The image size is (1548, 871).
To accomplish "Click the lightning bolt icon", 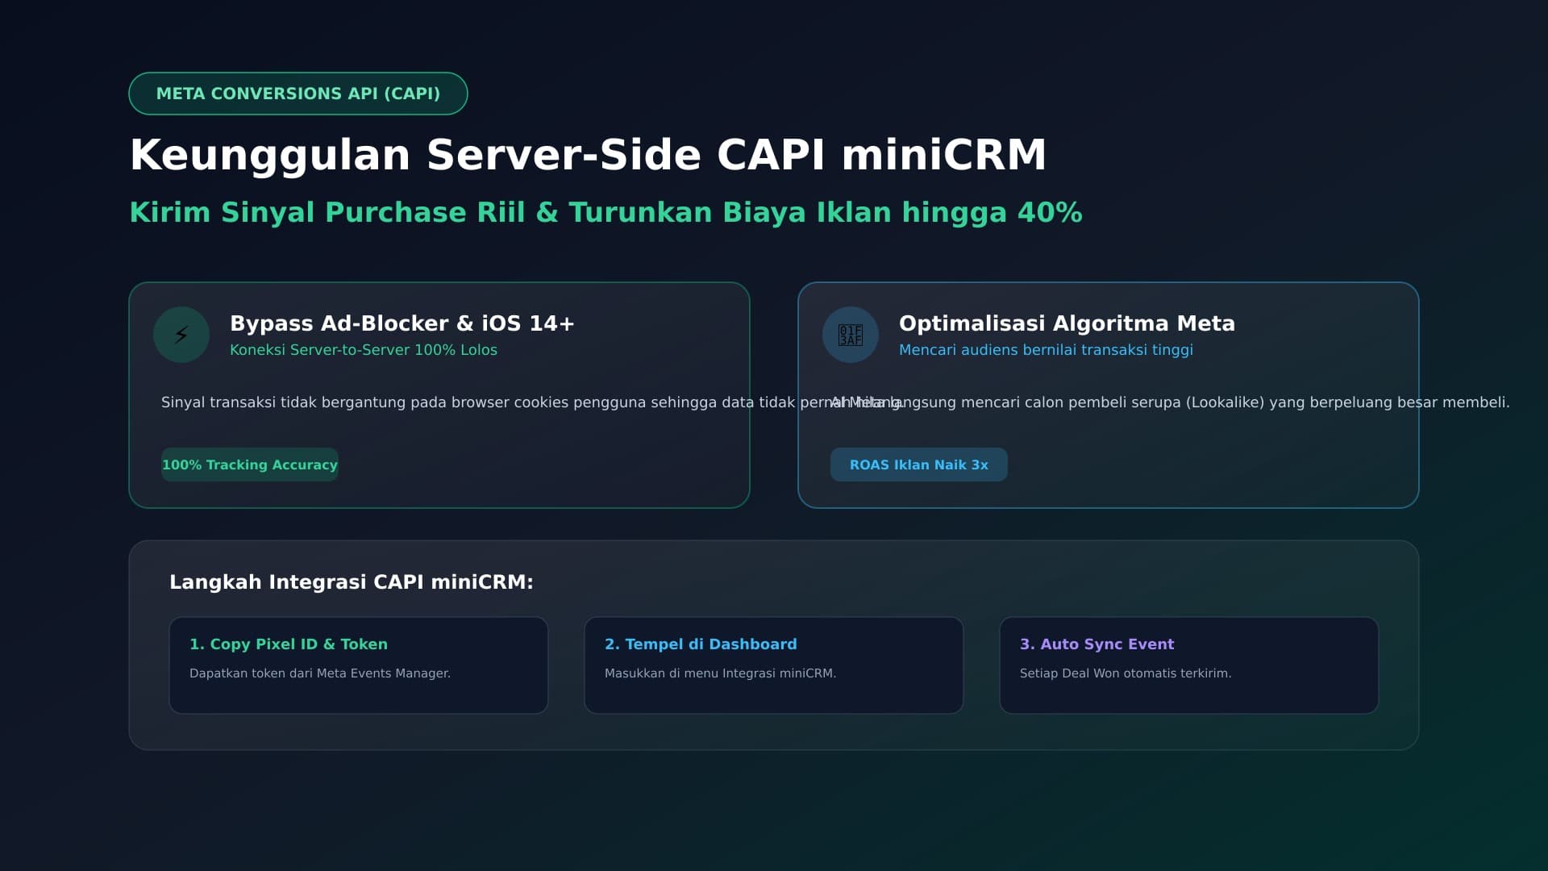I will click(x=181, y=335).
